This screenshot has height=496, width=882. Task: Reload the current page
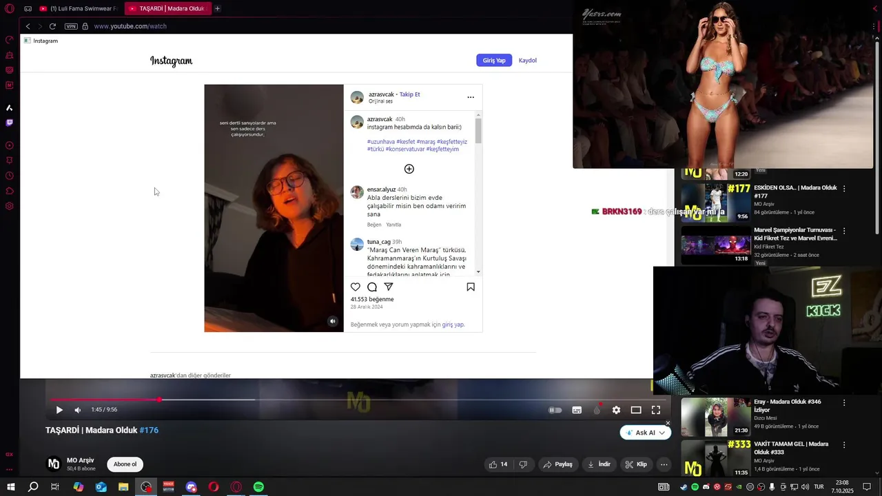(52, 26)
